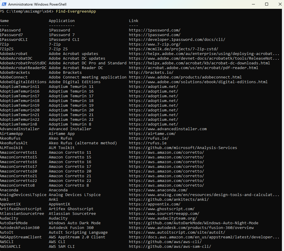Click the 'Windows Auto Dark Mode' application text
Screen dimensions: 284x251
point(75,223)
